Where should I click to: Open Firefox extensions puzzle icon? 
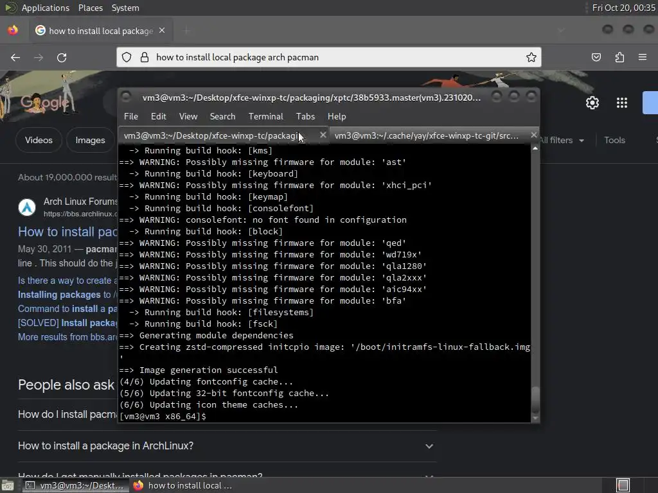coord(620,57)
